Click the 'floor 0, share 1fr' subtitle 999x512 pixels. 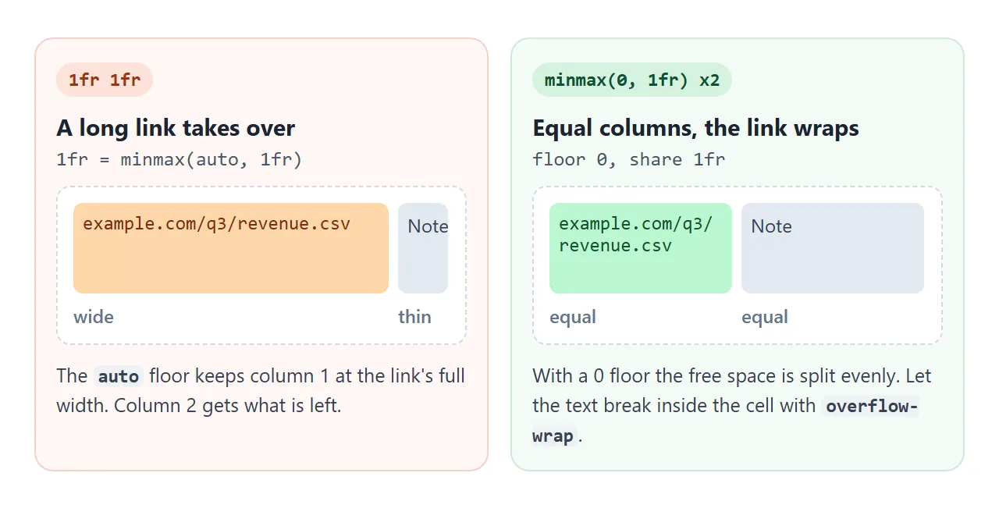(628, 160)
